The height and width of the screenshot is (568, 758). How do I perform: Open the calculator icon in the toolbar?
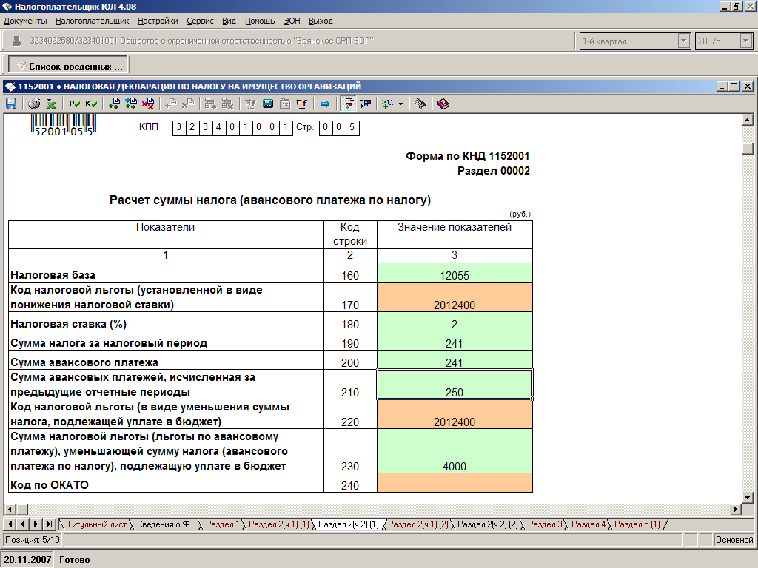point(268,104)
